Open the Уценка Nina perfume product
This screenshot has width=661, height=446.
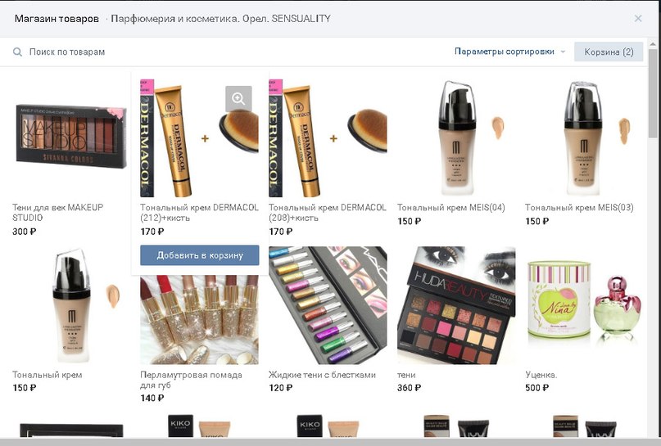click(584, 305)
